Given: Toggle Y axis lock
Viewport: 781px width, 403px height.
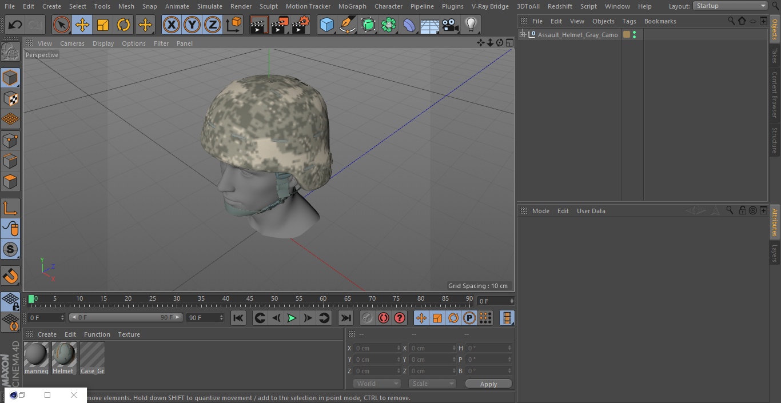Looking at the screenshot, I should [192, 25].
